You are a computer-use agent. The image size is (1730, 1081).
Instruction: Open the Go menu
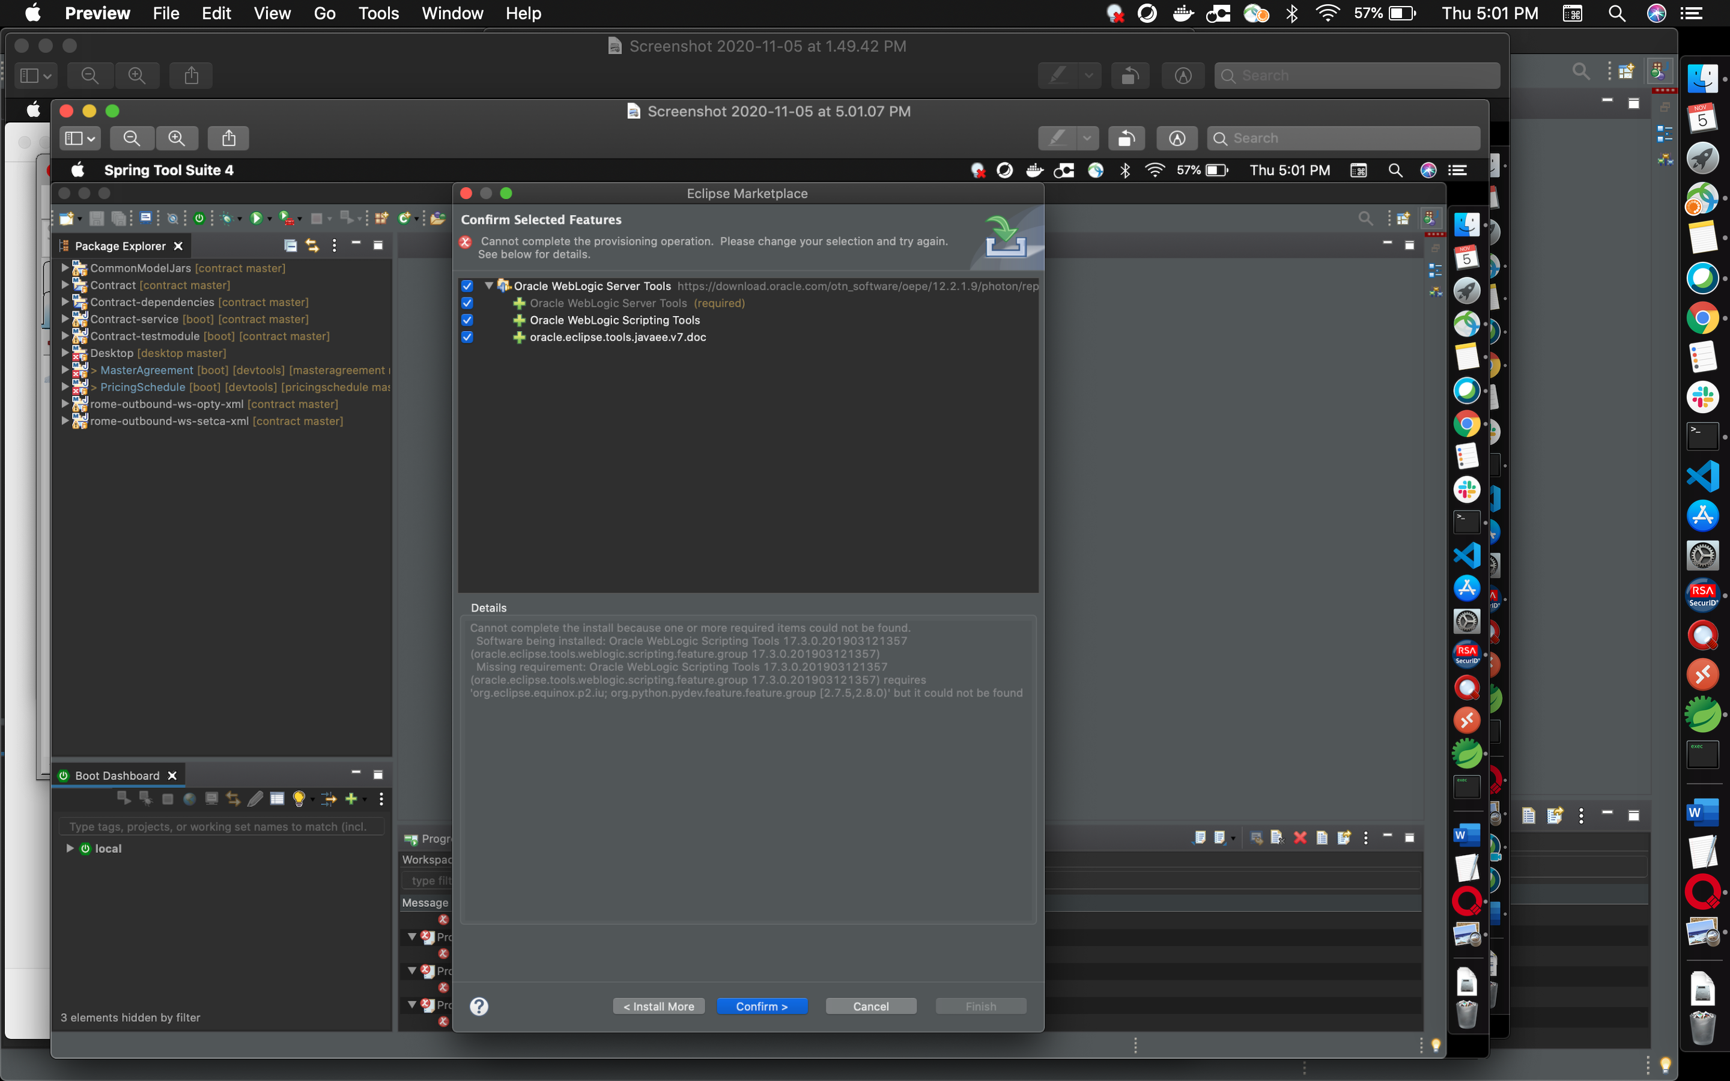(324, 14)
